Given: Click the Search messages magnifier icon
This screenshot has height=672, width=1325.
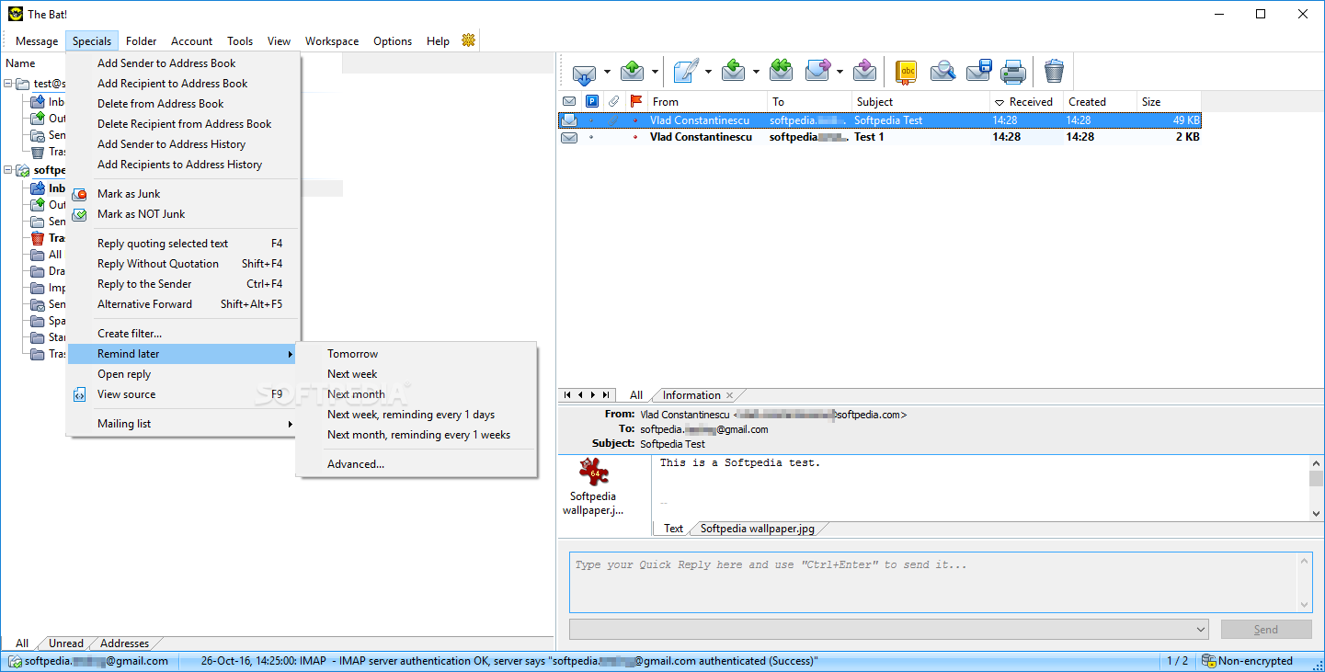Looking at the screenshot, I should pos(942,72).
